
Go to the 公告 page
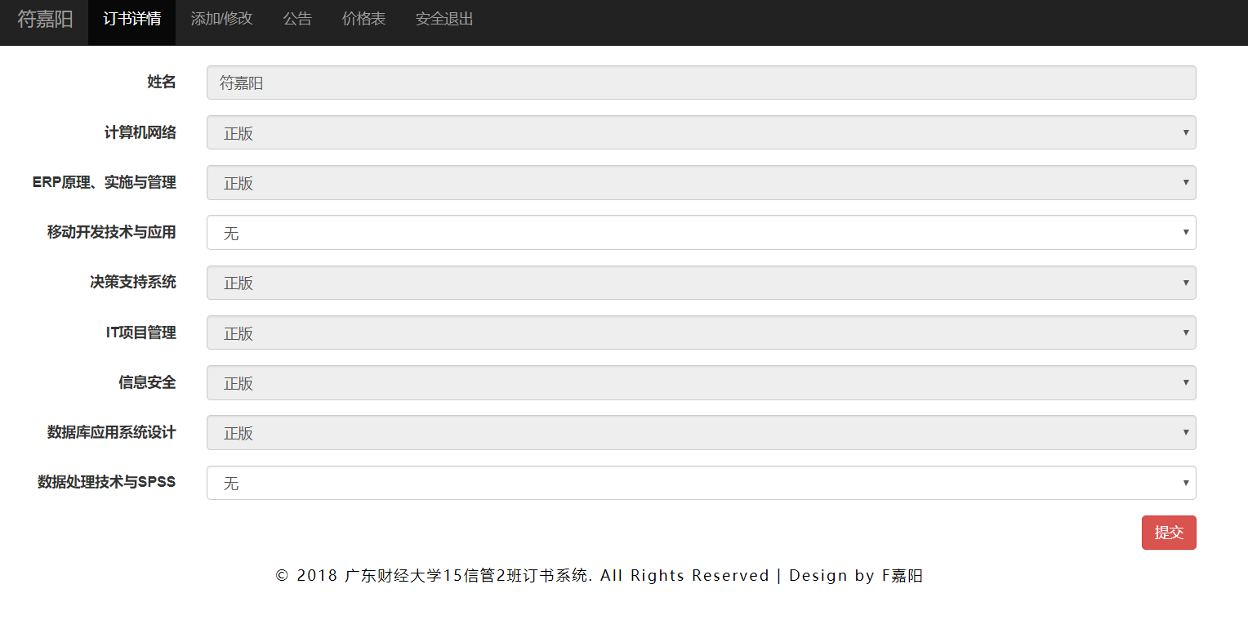click(297, 19)
